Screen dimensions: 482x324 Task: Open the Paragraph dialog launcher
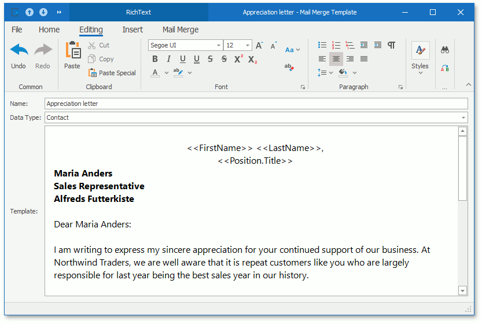(400, 87)
